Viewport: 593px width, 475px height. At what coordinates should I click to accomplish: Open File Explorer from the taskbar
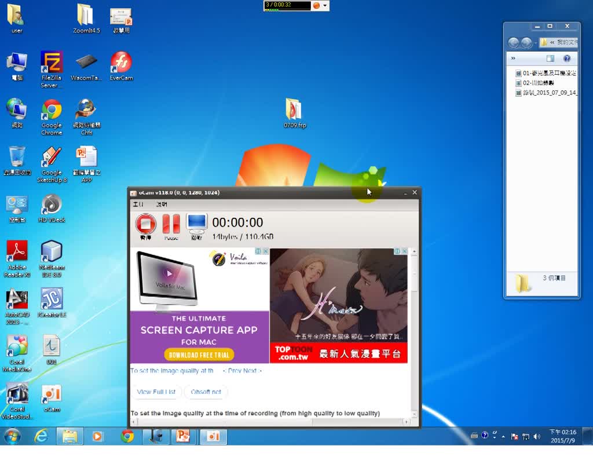(x=69, y=436)
